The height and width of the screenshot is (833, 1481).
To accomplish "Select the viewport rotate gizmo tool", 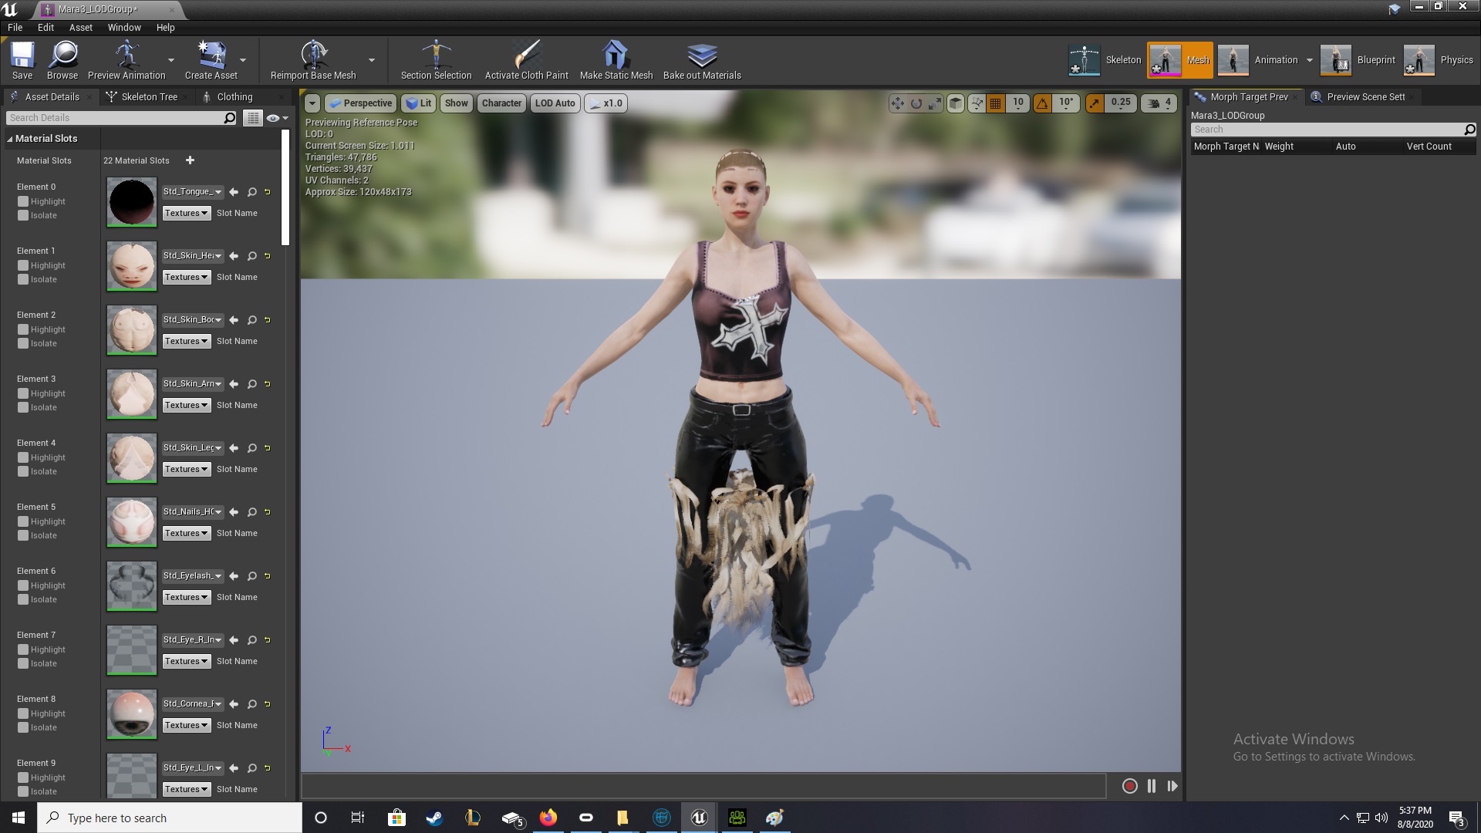I will pyautogui.click(x=916, y=103).
